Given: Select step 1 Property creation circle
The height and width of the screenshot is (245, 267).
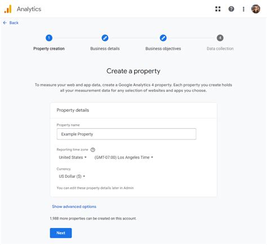Looking at the screenshot, I should pos(49,38).
